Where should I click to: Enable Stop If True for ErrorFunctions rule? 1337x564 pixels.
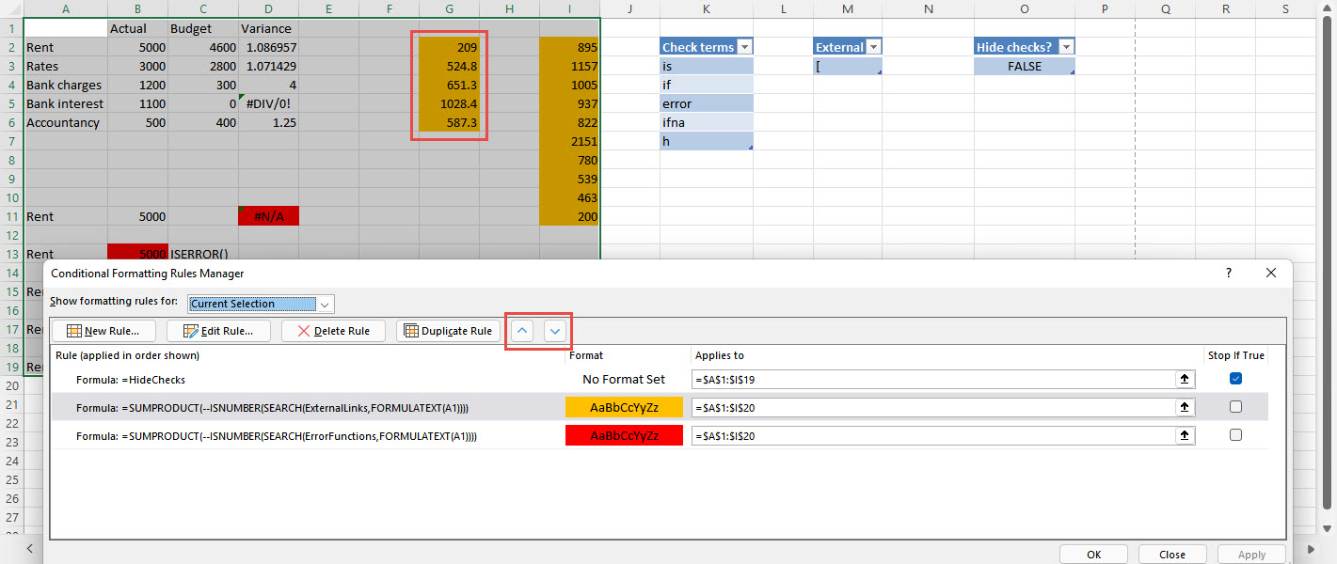[1235, 435]
